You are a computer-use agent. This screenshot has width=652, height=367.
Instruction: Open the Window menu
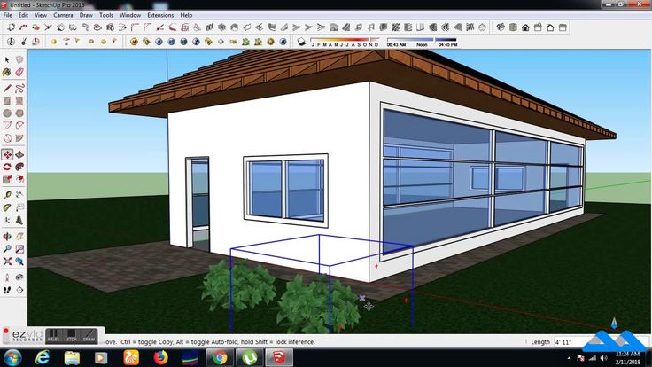click(x=130, y=15)
